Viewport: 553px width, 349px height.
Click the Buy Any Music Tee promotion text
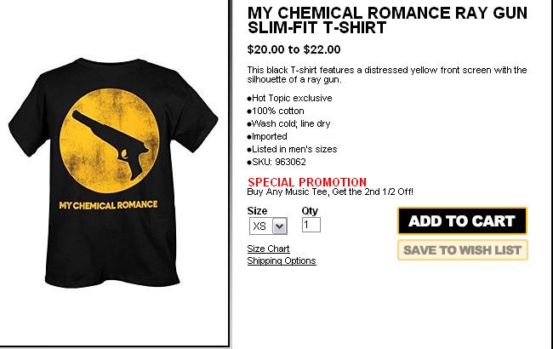coord(330,192)
